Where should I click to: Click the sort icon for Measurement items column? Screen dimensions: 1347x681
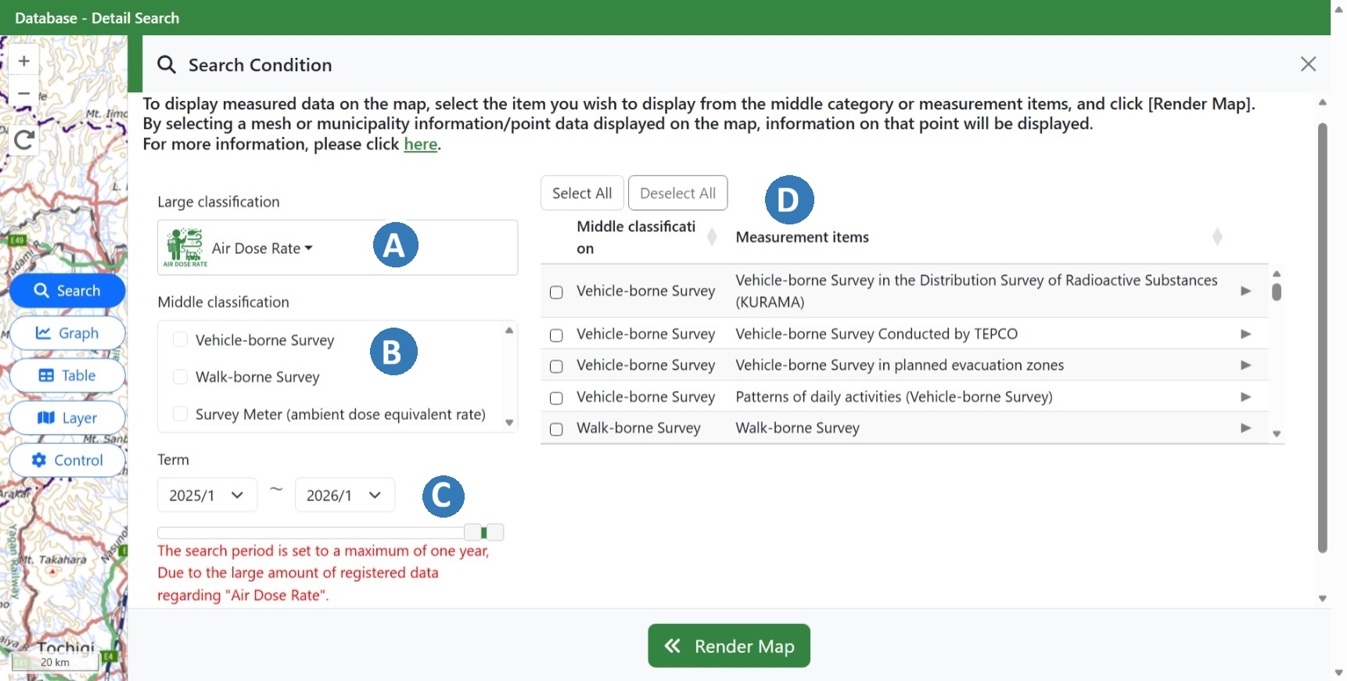1217,237
